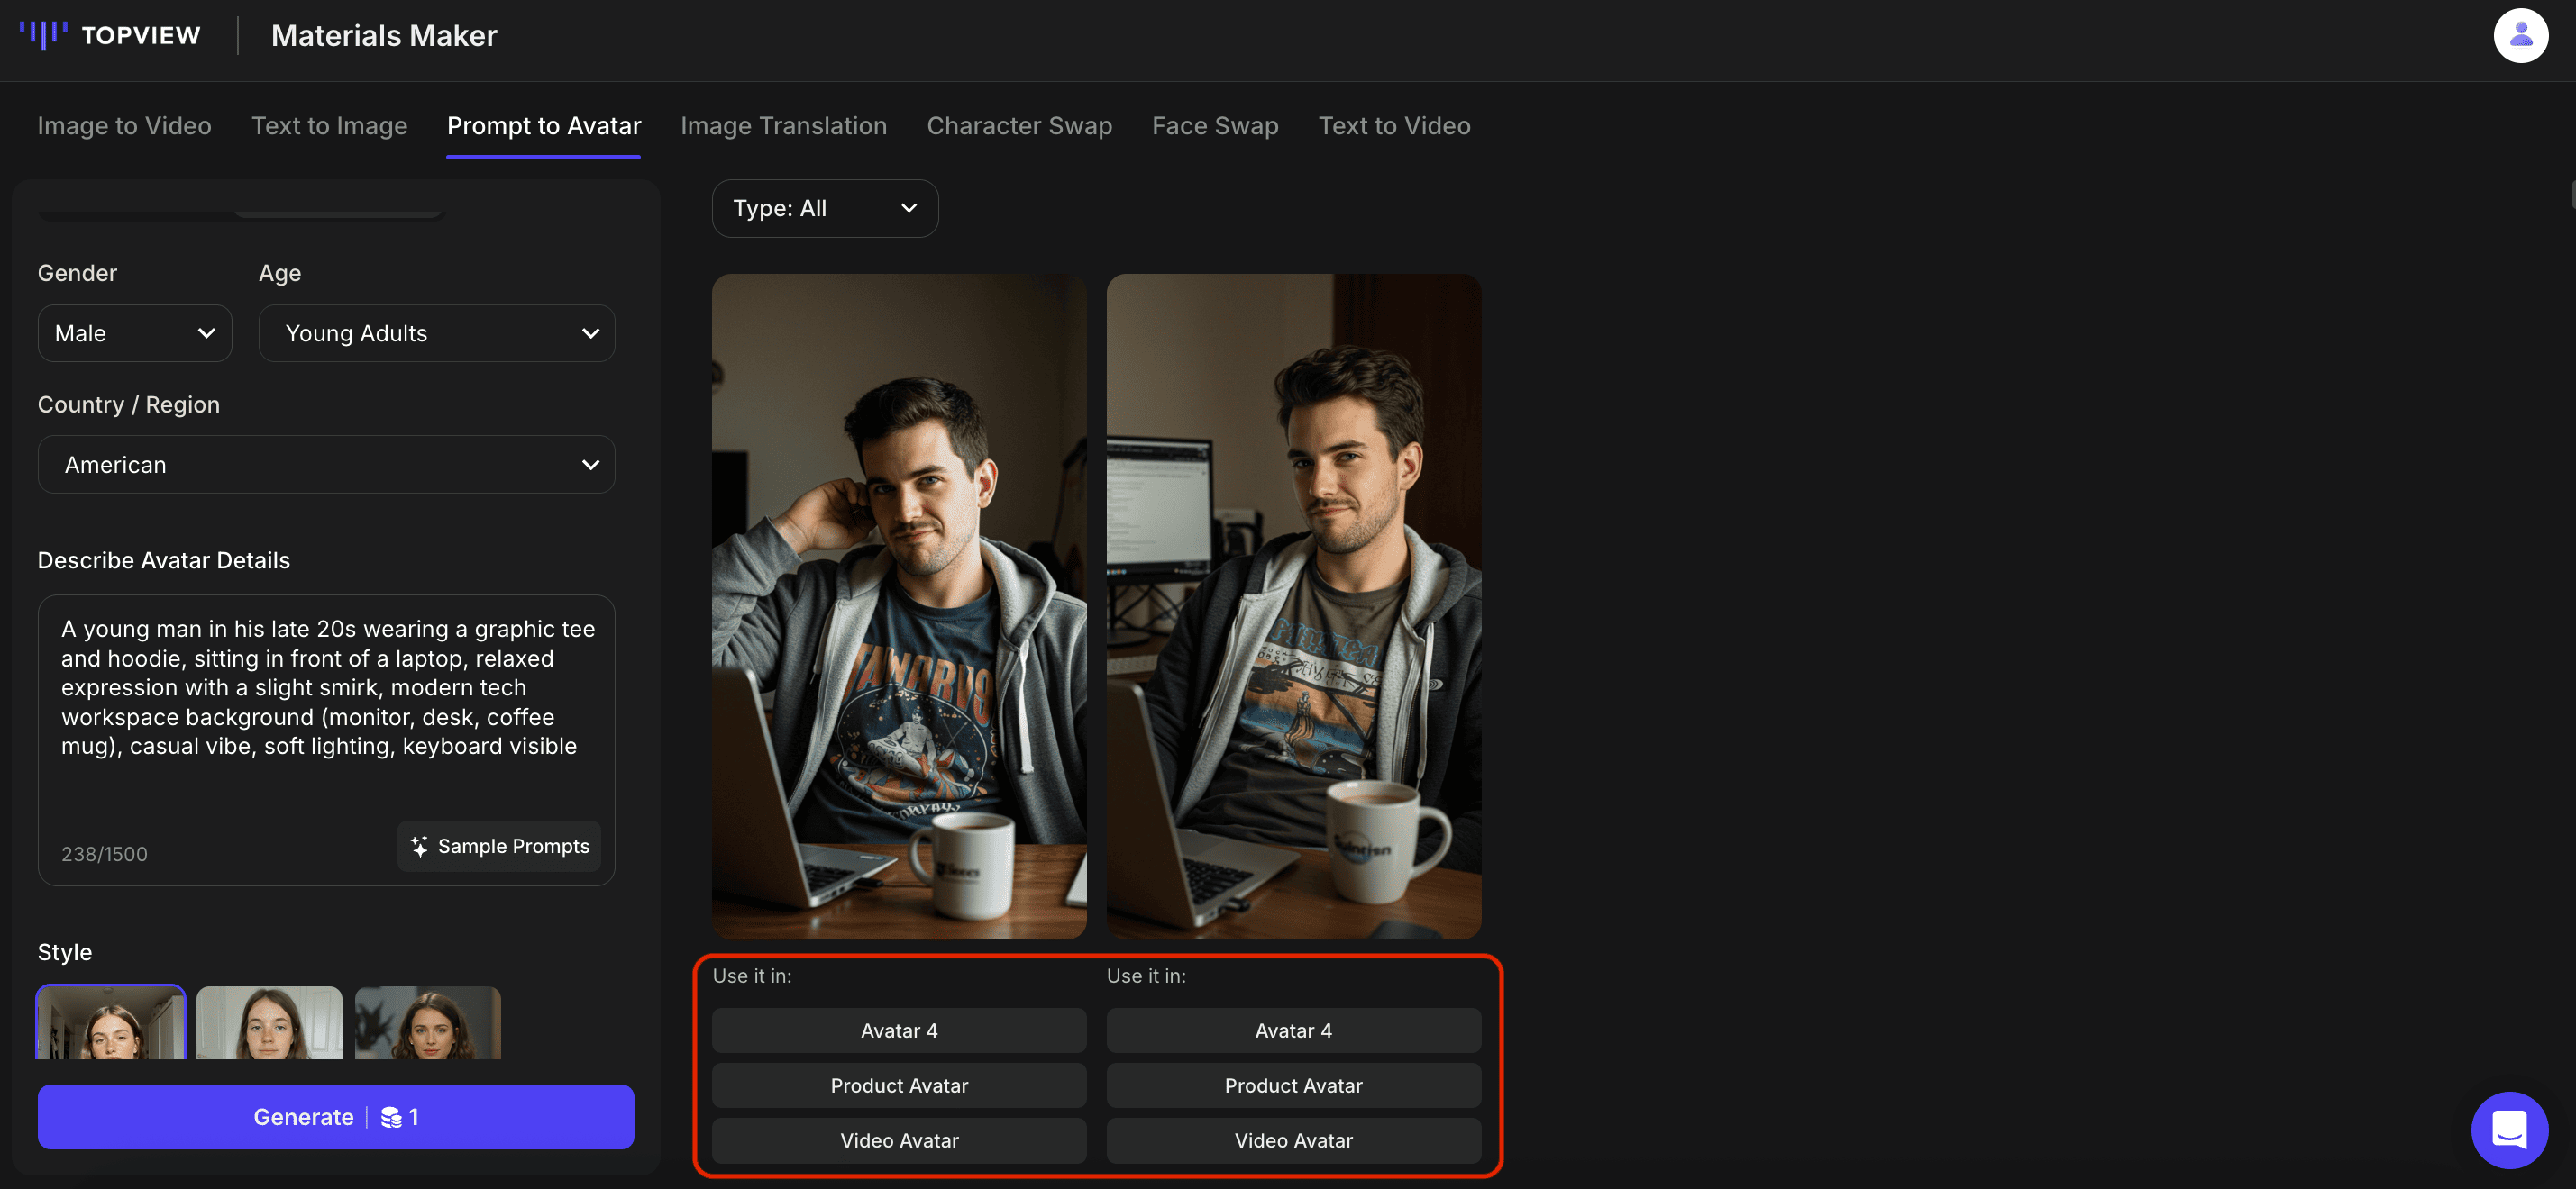The image size is (2576, 1189).
Task: Switch to the Image to Video tab
Action: 124,126
